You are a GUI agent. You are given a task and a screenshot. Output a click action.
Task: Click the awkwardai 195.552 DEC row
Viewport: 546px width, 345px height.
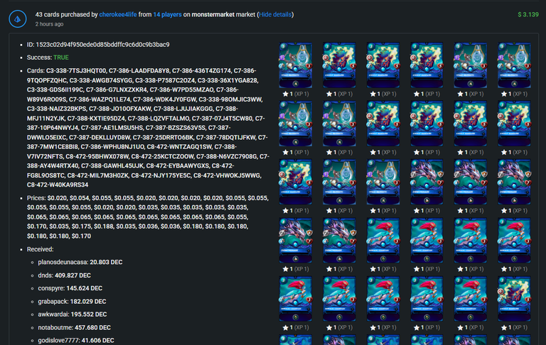tap(73, 314)
